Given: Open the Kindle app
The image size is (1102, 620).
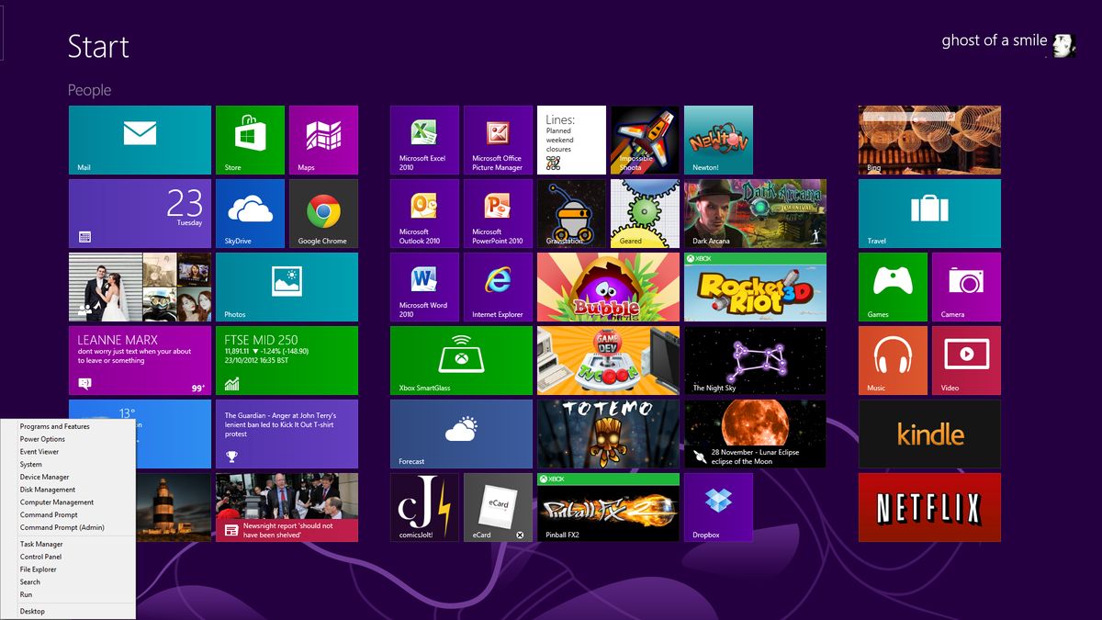Looking at the screenshot, I should (928, 434).
